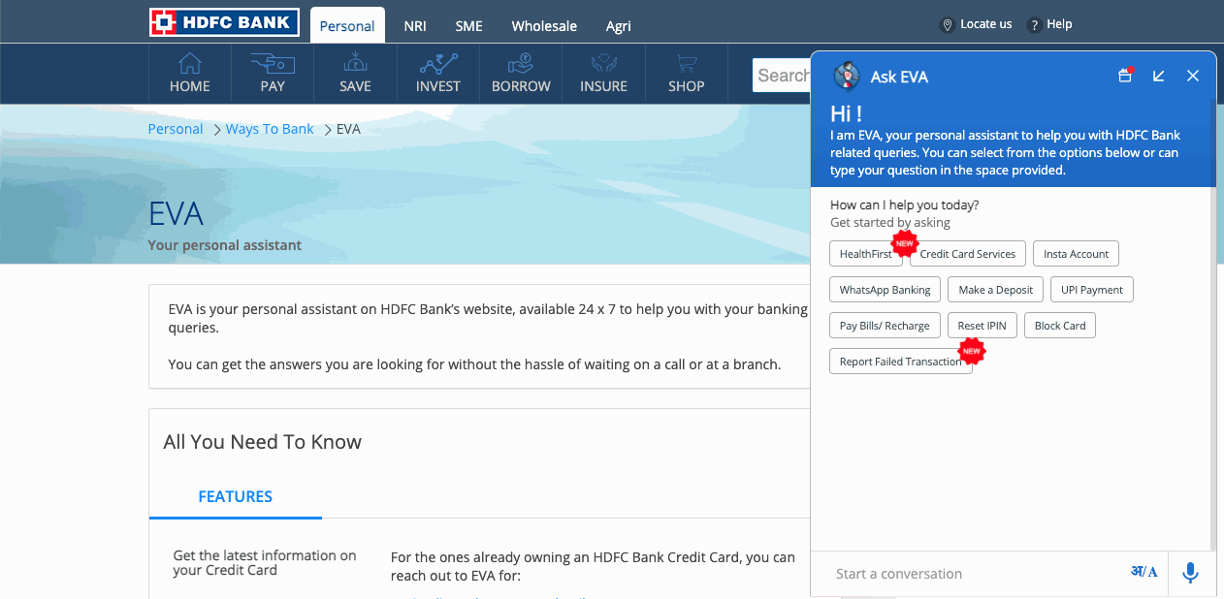1224x599 pixels.
Task: Go to Personal breadcrumb link
Action: 176,129
